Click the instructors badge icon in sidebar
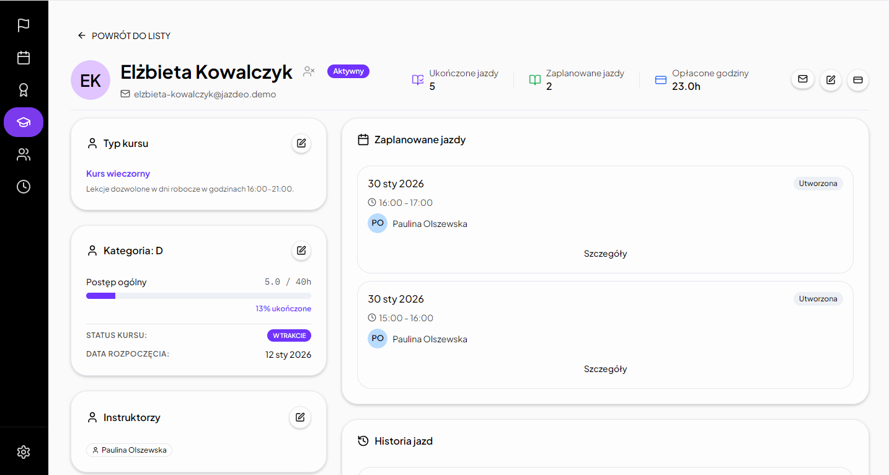 pyautogui.click(x=24, y=89)
